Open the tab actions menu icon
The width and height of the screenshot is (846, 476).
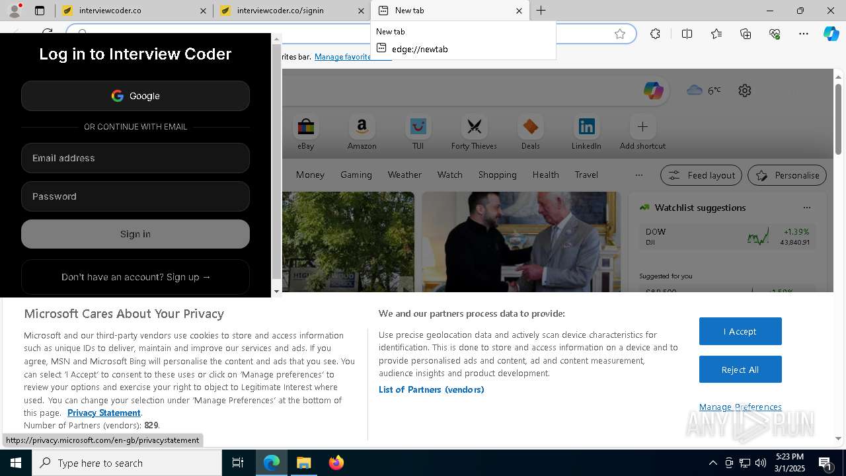click(40, 11)
